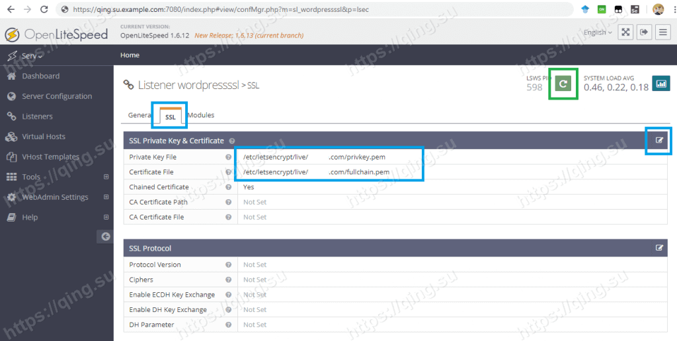677x341 pixels.
Task: Expand the Help plus icon
Action: [x=106, y=218]
